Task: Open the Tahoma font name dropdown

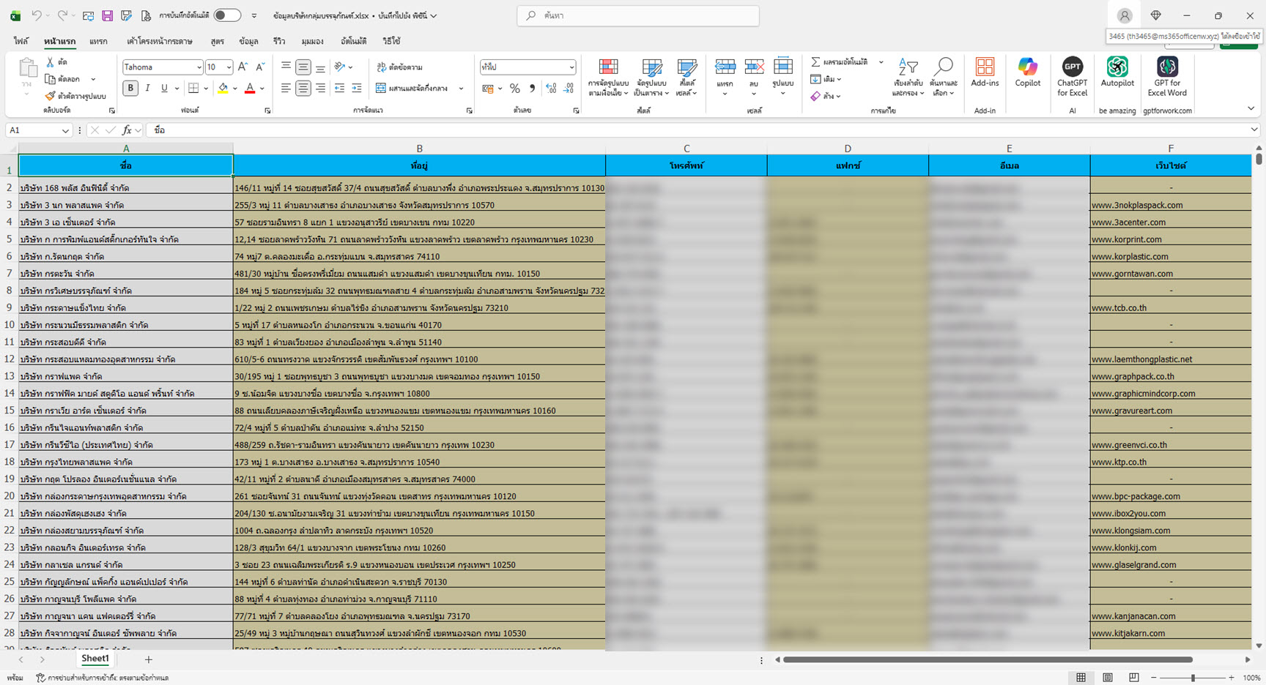Action: point(199,67)
